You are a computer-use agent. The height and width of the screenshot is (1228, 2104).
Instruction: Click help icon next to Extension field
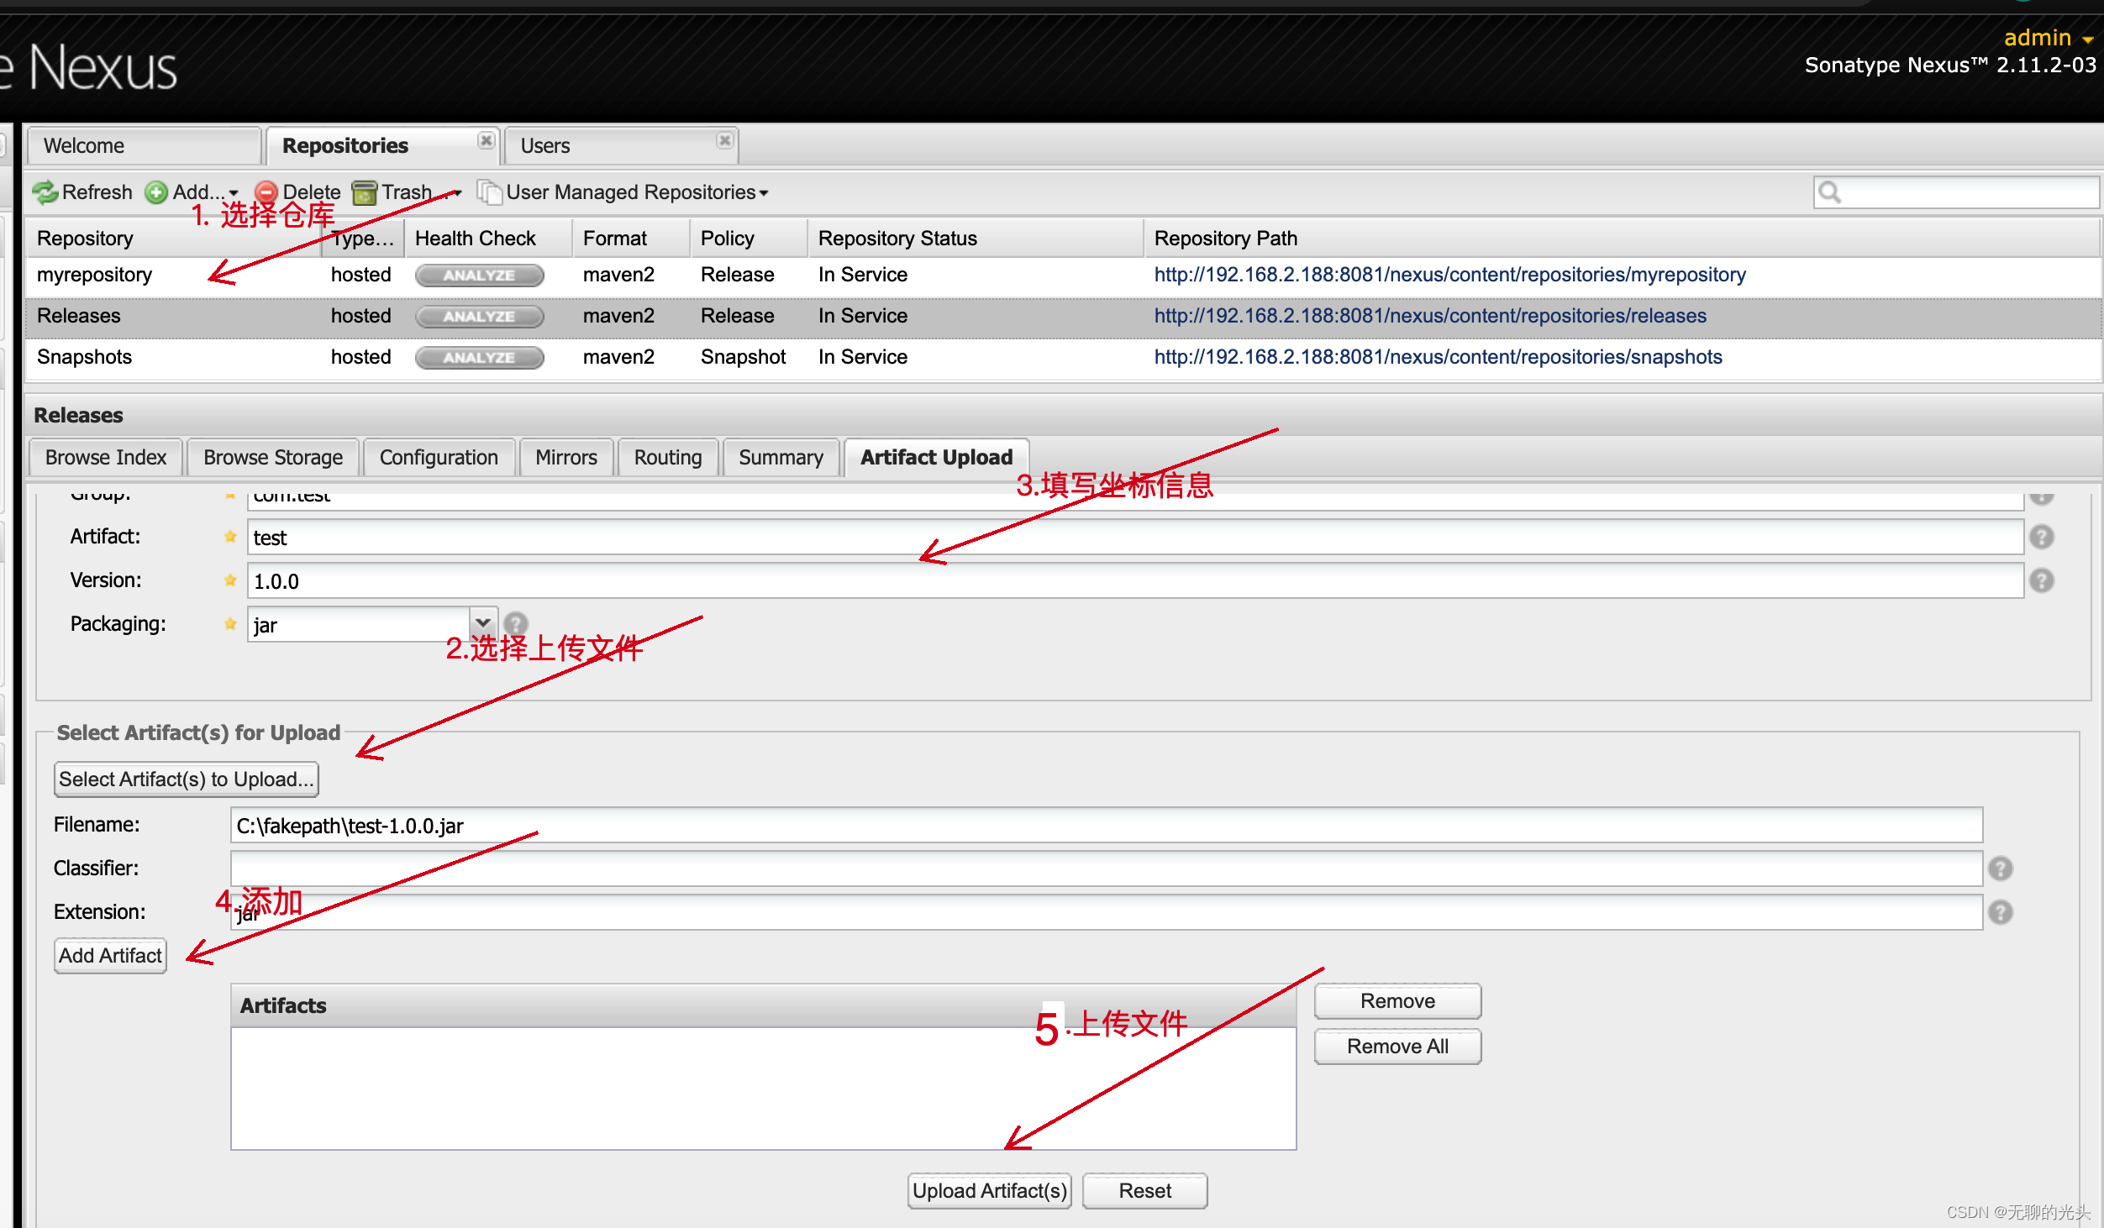[2001, 913]
